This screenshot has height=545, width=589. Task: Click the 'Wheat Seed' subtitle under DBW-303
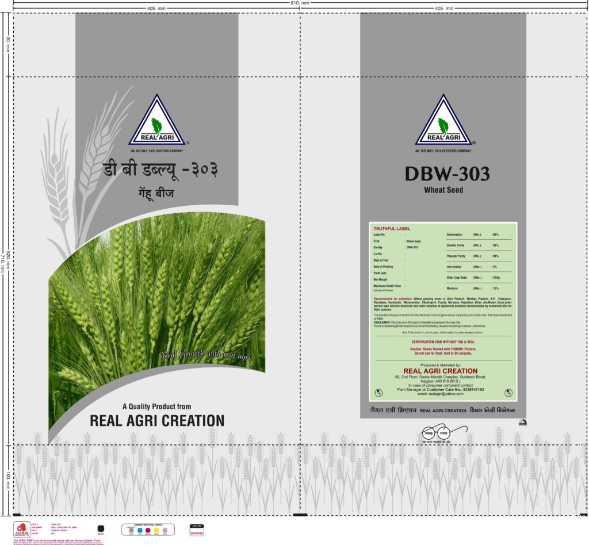point(443,190)
